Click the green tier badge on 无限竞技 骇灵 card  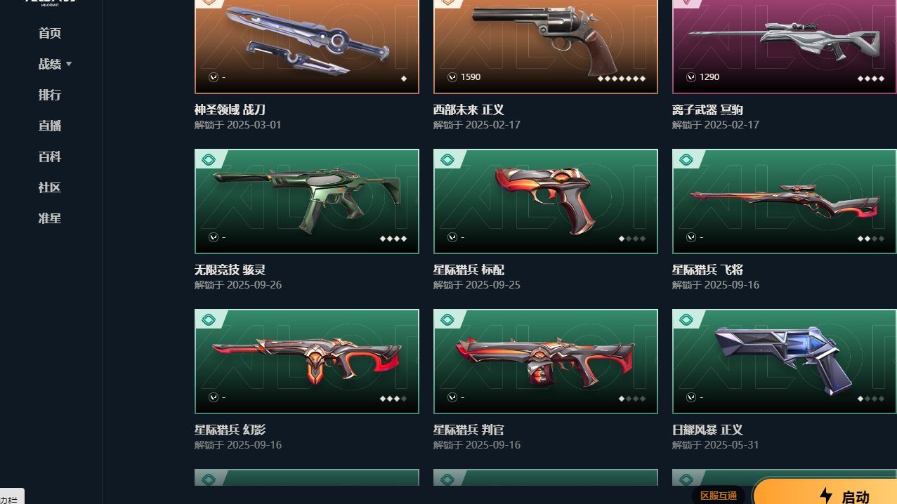point(209,160)
